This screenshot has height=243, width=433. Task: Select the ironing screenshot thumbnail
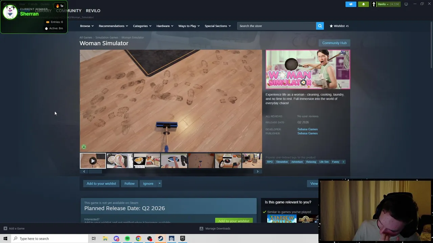pos(174,161)
